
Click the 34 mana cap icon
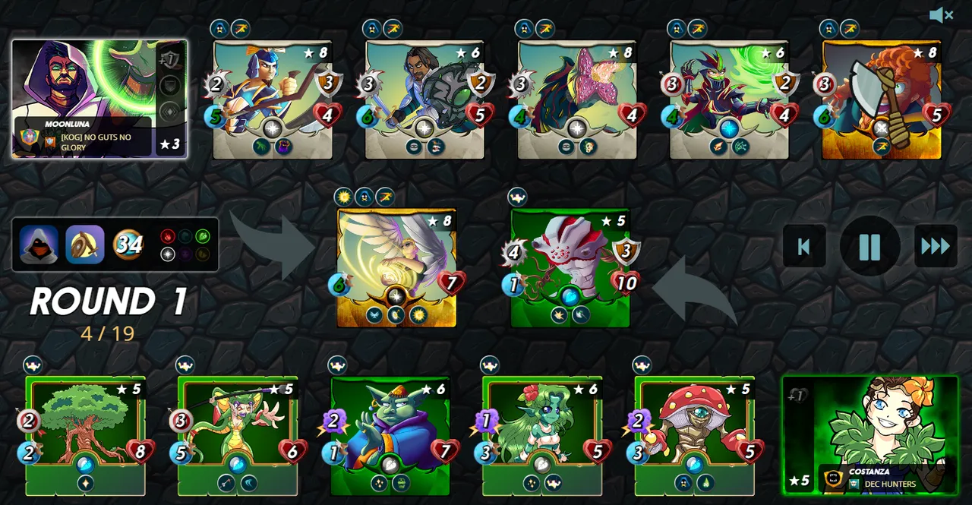128,245
